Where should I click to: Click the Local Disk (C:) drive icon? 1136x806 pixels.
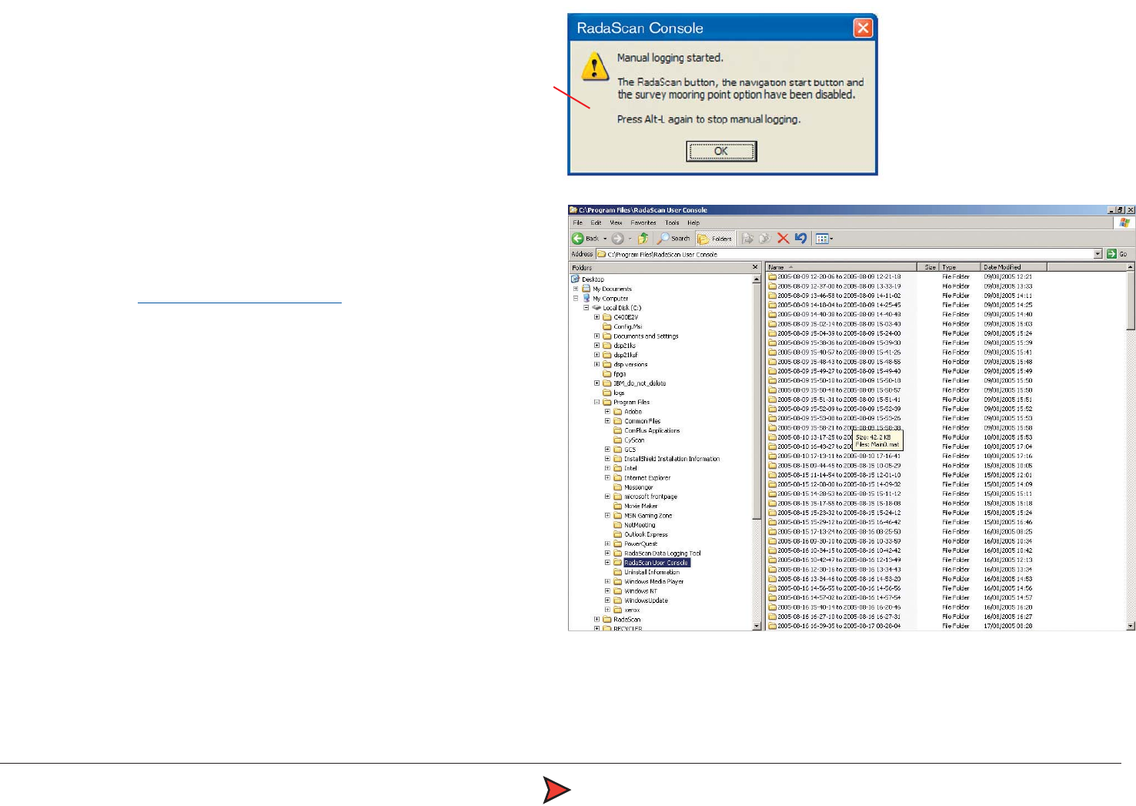tap(596, 308)
